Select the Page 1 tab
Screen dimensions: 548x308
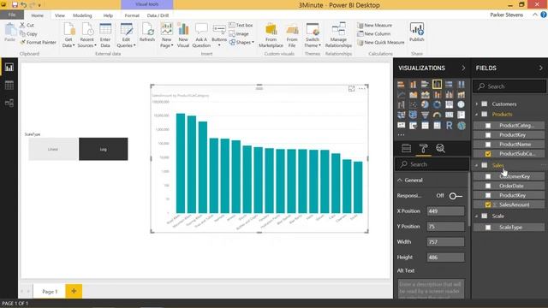(x=50, y=291)
